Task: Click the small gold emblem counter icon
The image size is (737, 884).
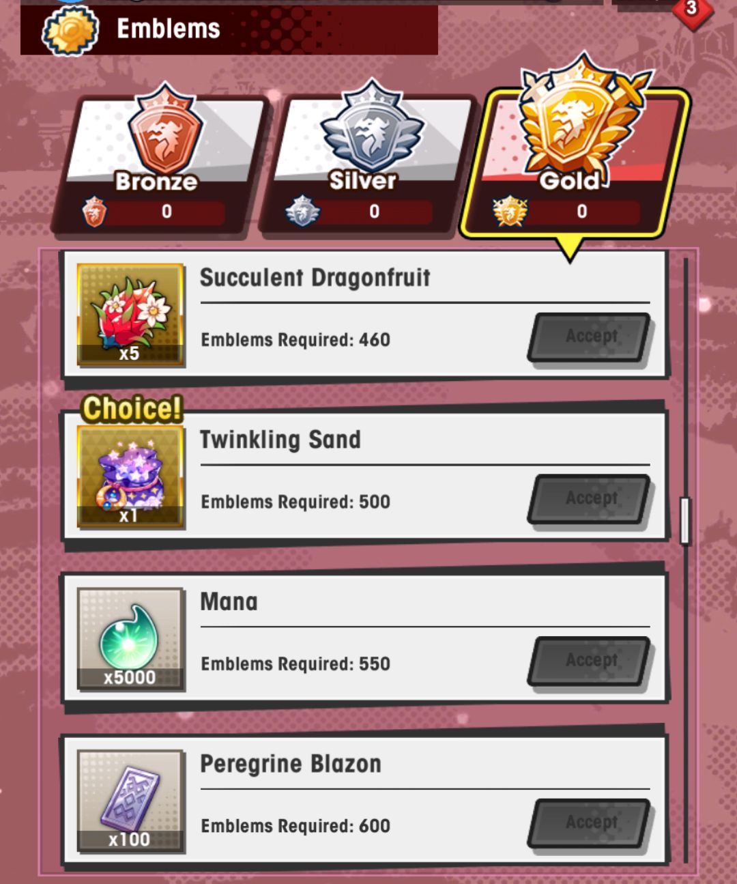Action: pos(510,211)
